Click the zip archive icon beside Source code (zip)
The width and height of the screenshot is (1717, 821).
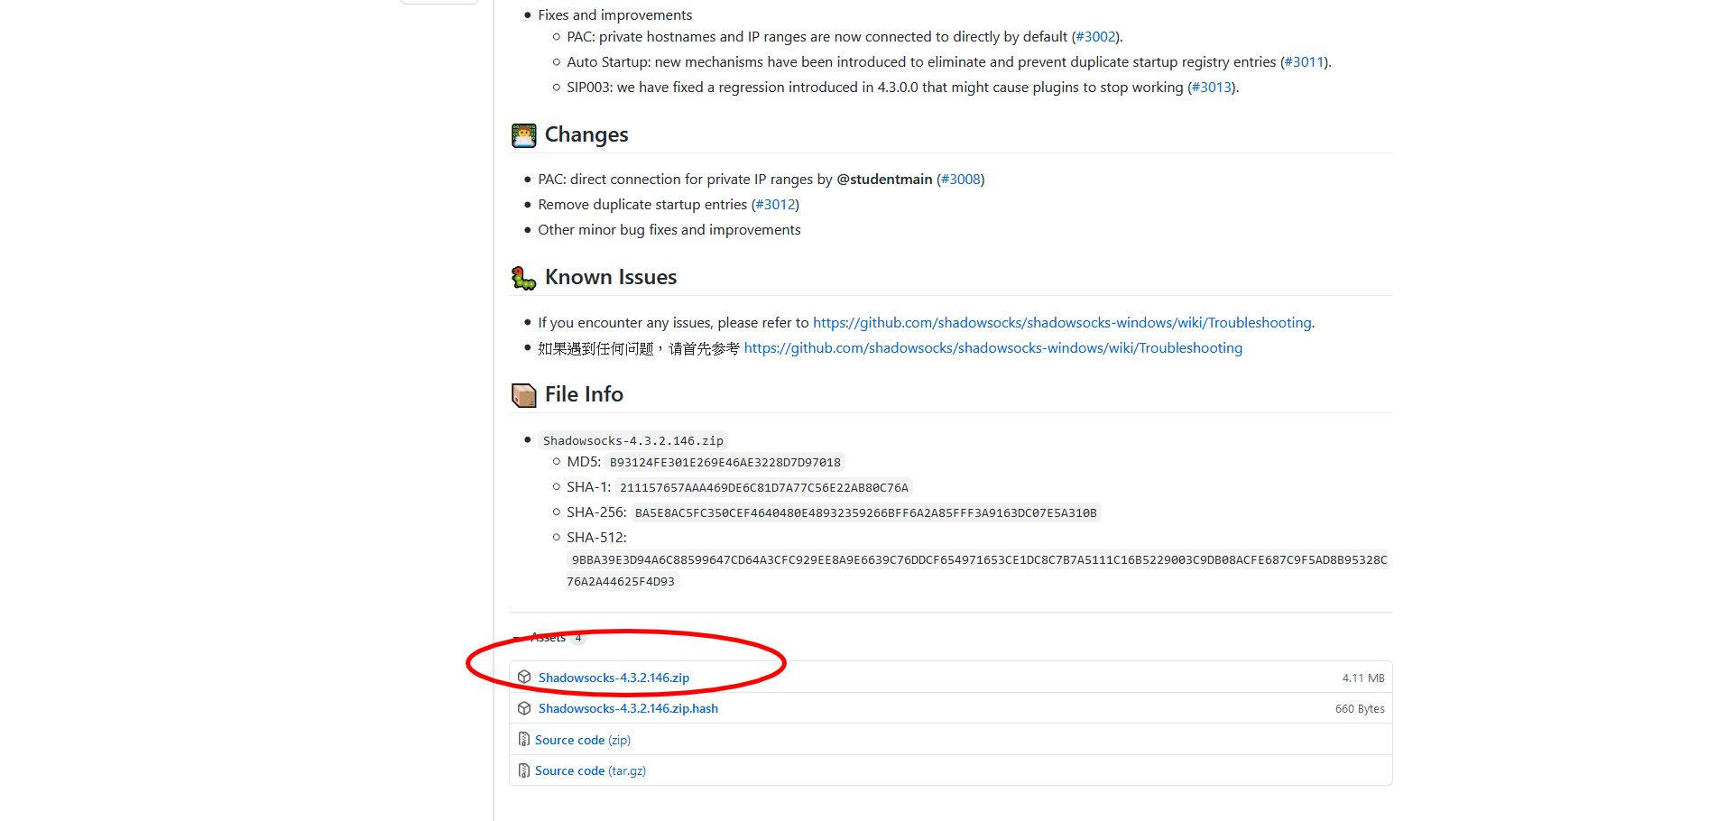(x=524, y=739)
